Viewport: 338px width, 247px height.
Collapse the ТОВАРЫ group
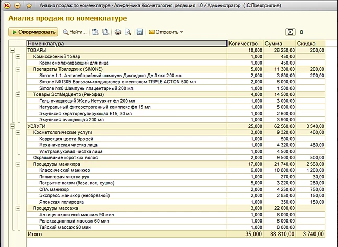point(11,50)
